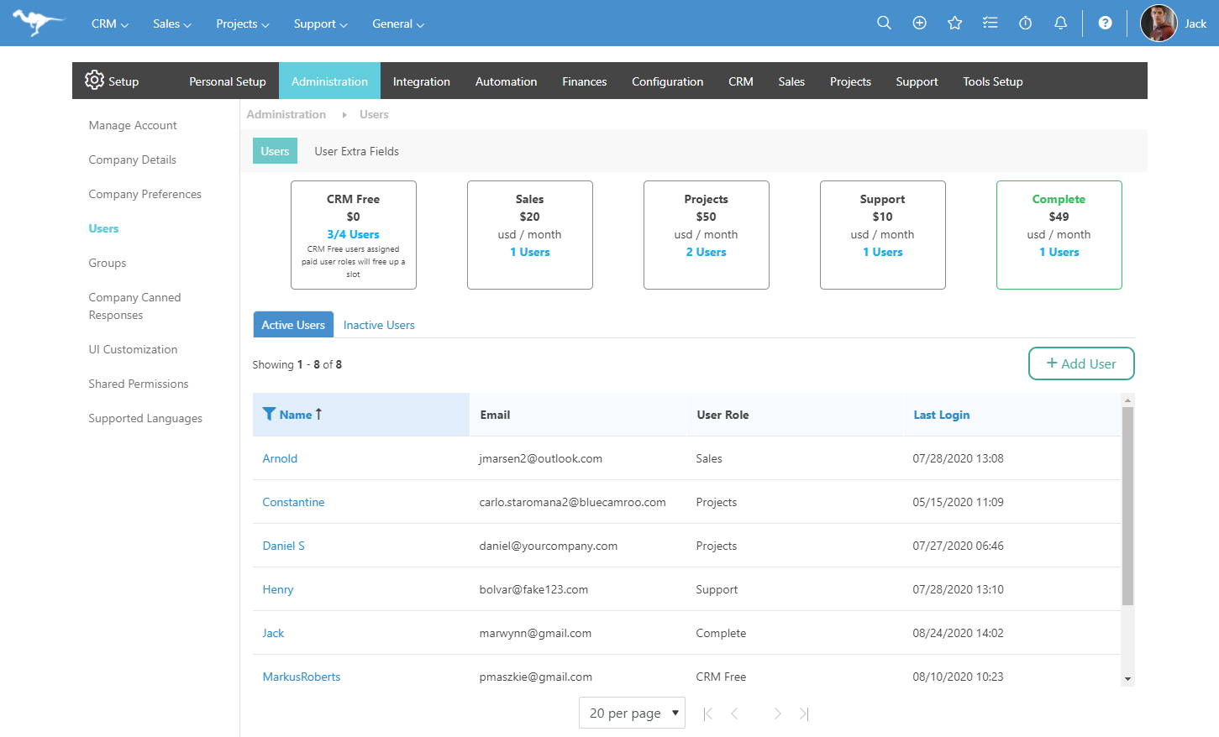Open the Finances tab
The height and width of the screenshot is (737, 1219).
tap(585, 81)
